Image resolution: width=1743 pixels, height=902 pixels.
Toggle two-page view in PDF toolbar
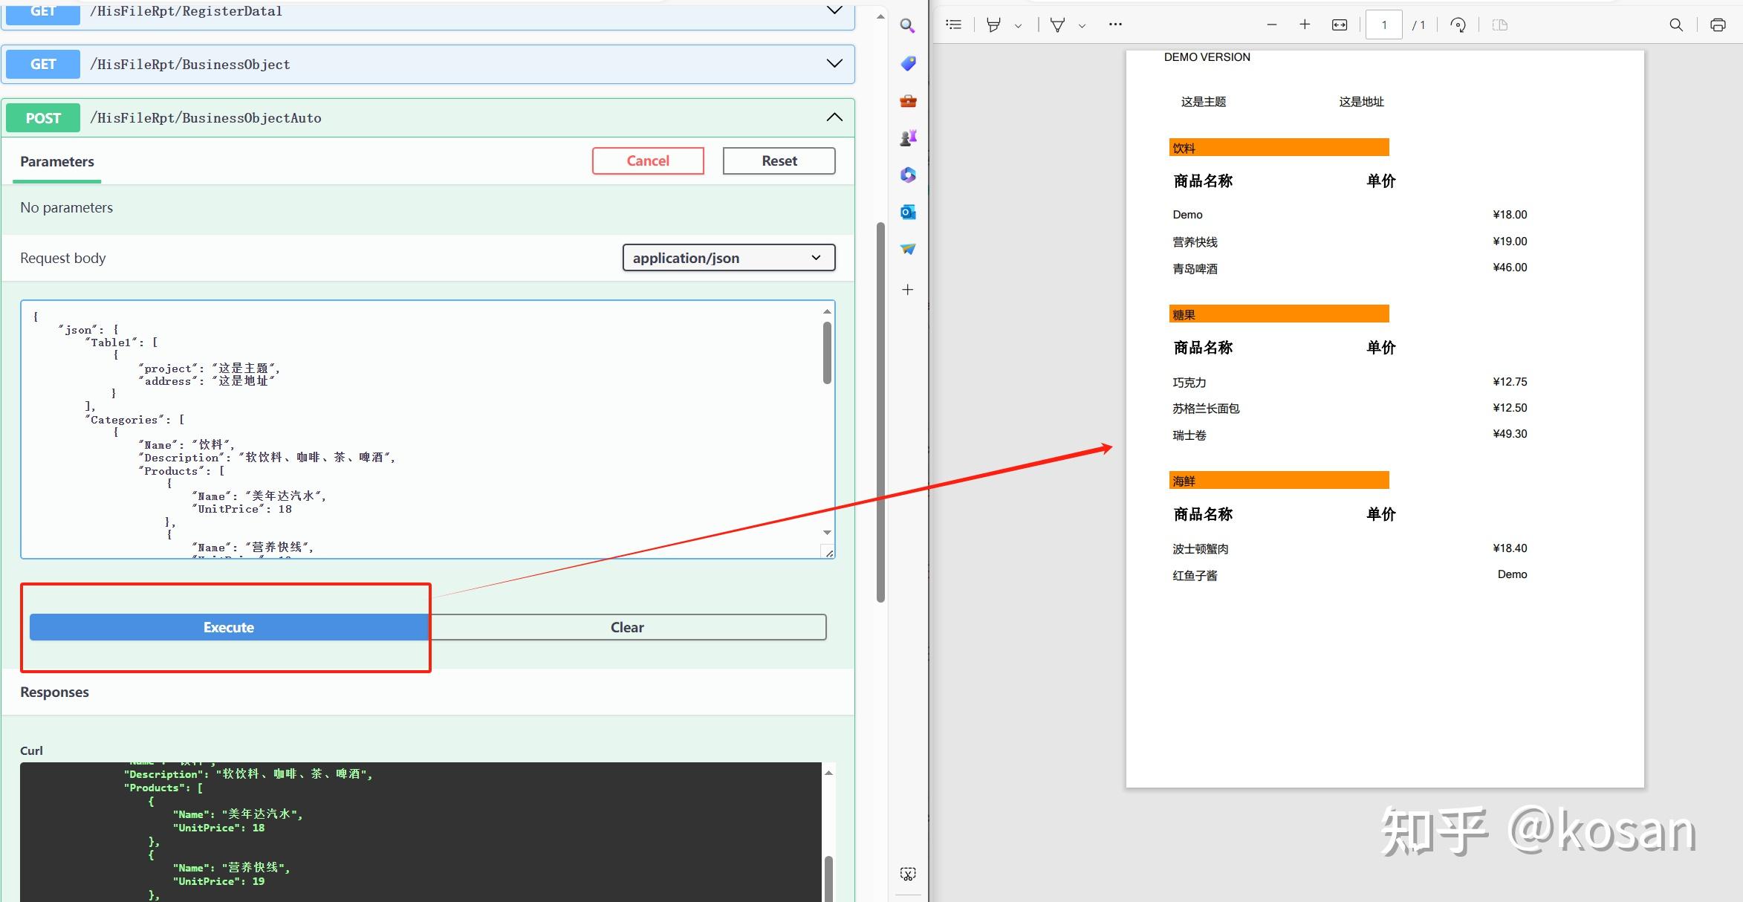(x=1500, y=24)
